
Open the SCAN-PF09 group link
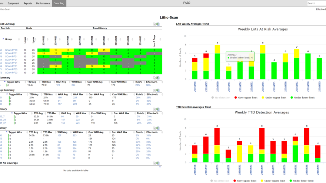(11, 50)
